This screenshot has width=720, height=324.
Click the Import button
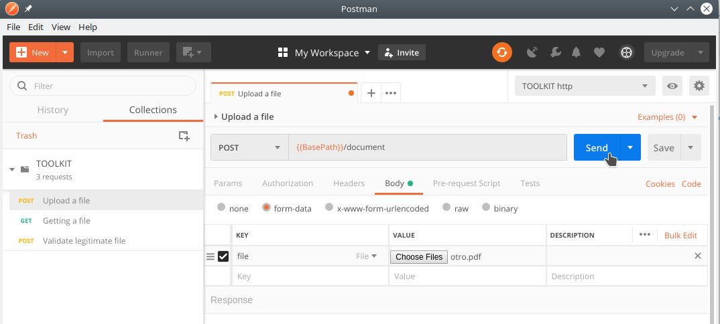click(x=101, y=52)
